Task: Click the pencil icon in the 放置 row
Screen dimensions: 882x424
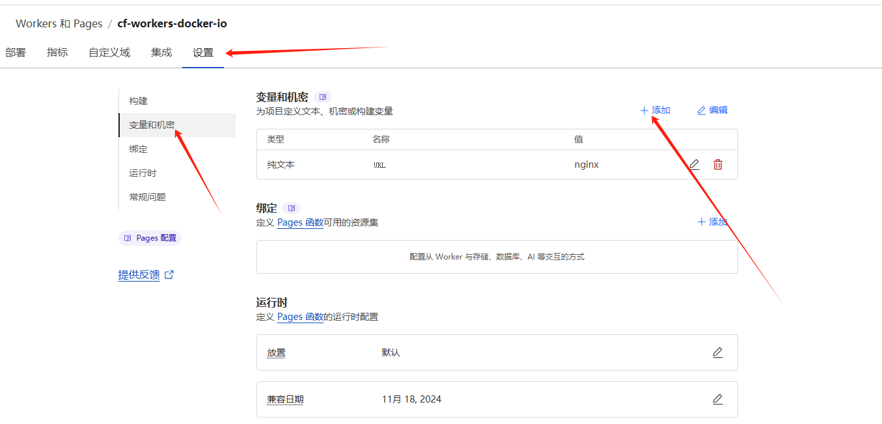Action: click(717, 352)
